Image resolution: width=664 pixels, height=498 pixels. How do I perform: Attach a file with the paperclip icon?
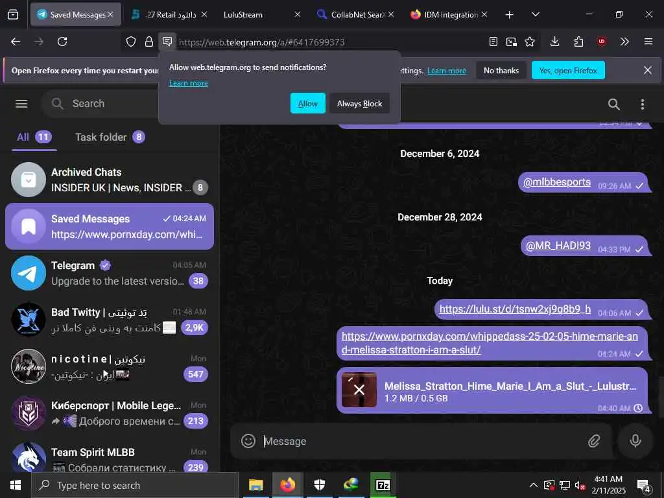click(x=594, y=441)
